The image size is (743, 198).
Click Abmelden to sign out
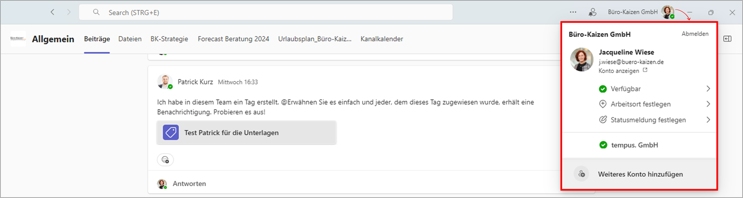(695, 34)
